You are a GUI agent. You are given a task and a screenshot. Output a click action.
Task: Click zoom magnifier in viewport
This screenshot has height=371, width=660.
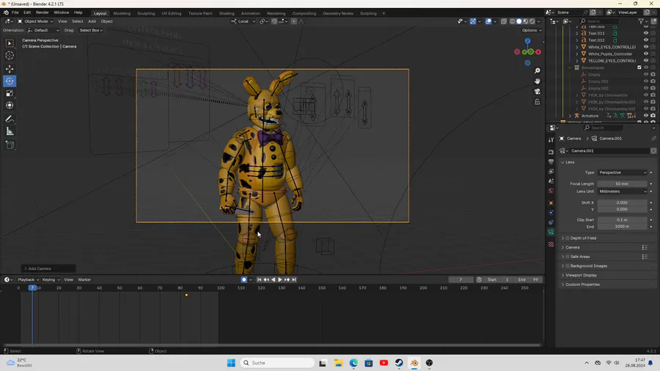click(538, 71)
